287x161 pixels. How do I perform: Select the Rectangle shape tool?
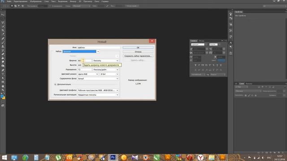coord(3,82)
